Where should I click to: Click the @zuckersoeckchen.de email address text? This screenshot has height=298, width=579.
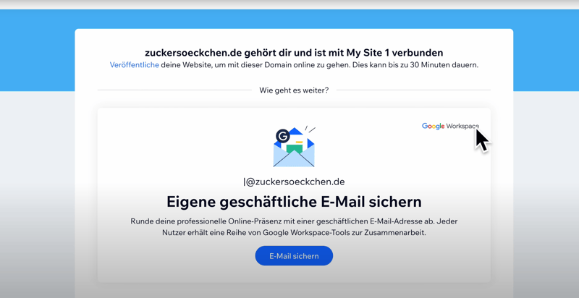[295, 182]
